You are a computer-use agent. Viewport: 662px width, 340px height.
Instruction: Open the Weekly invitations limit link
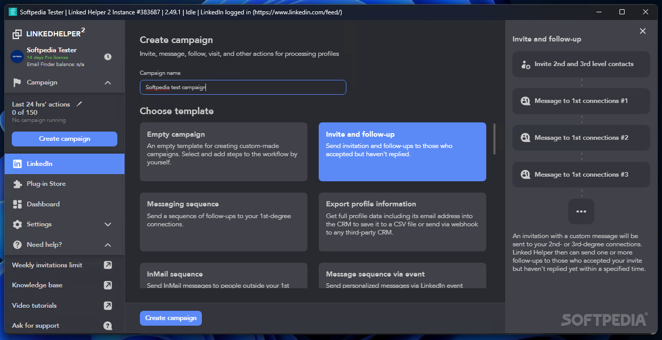coord(65,265)
